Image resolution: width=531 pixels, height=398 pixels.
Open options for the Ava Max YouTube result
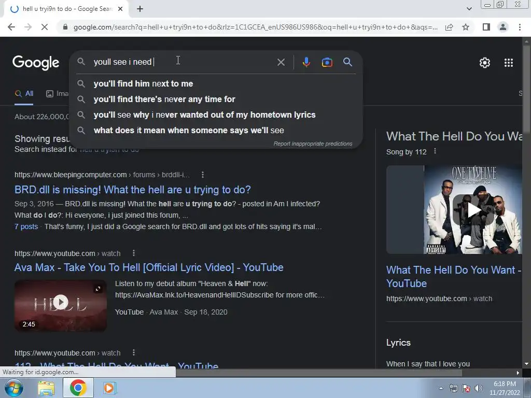click(134, 253)
